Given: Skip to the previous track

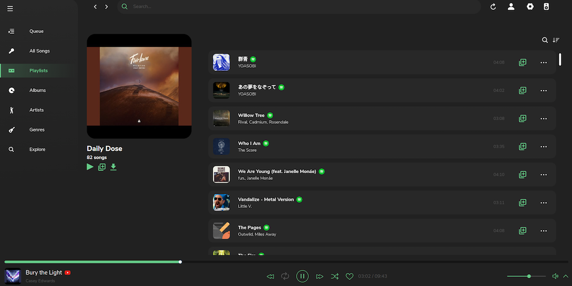Looking at the screenshot, I should (270, 277).
